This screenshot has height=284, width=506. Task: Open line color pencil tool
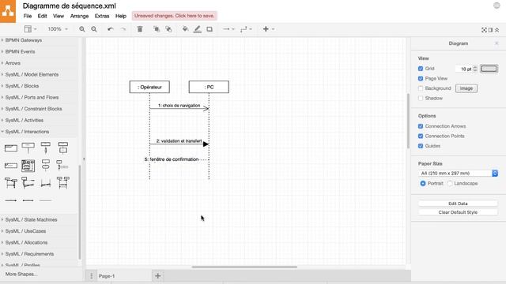click(197, 29)
